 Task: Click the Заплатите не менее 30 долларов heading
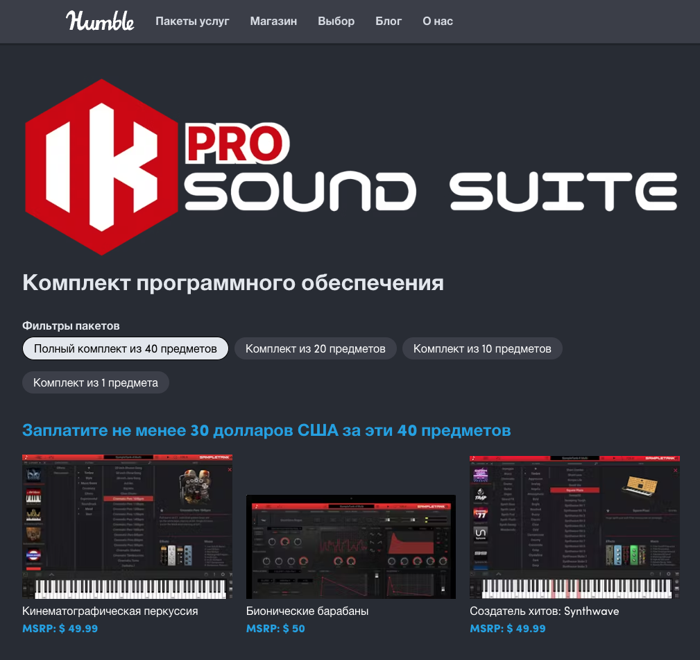(x=266, y=430)
